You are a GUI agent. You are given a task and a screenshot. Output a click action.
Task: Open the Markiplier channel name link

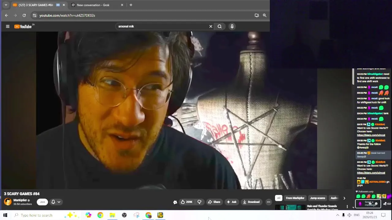coord(20,200)
